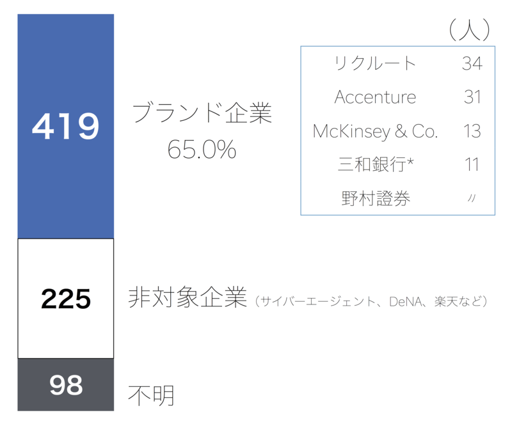Click the ditto mark beside 野村證券
Screen dimensions: 512x424
tap(472, 198)
